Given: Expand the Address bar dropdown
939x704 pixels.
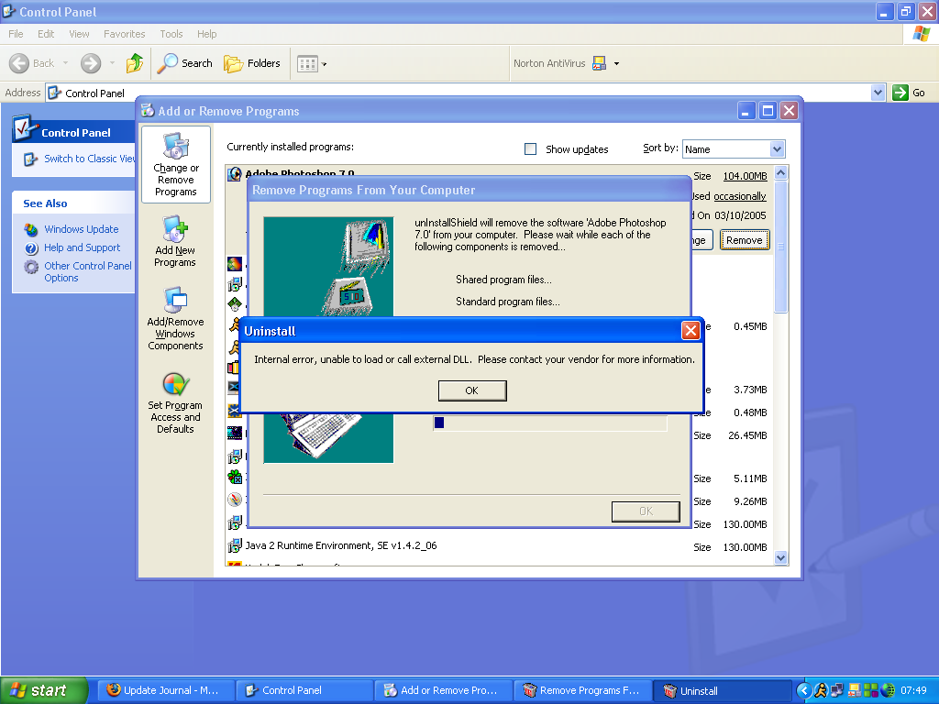Looking at the screenshot, I should click(x=878, y=93).
